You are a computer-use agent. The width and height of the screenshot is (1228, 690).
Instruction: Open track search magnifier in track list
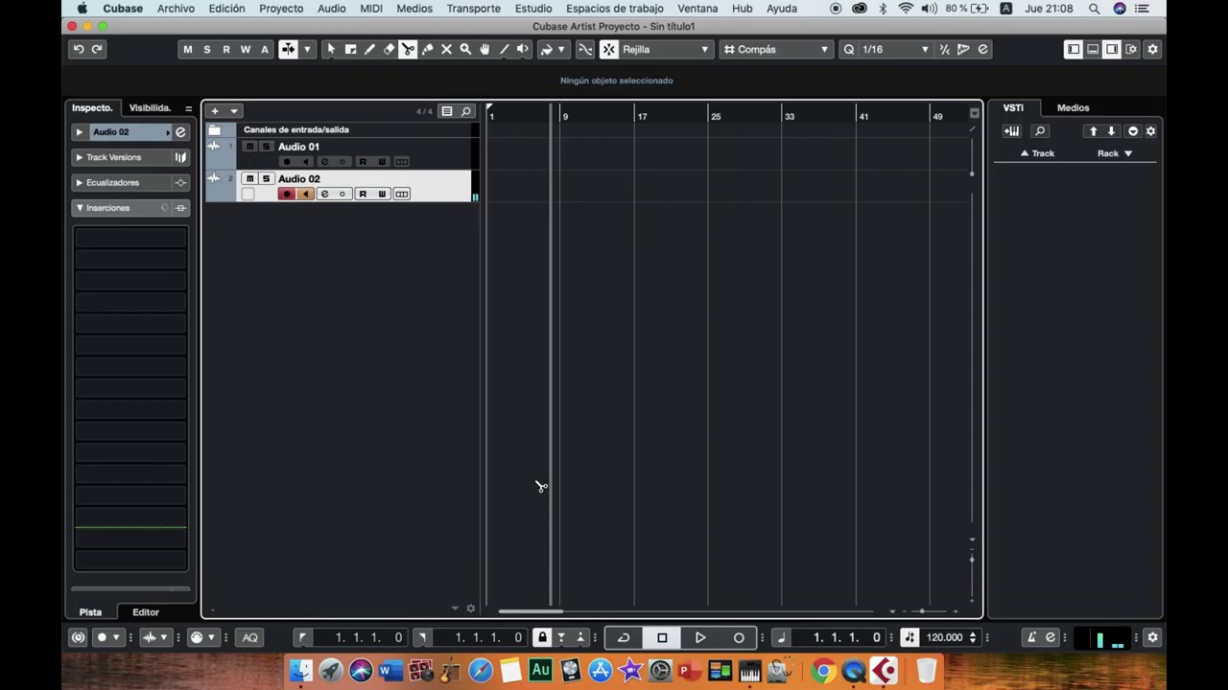pyautogui.click(x=466, y=111)
